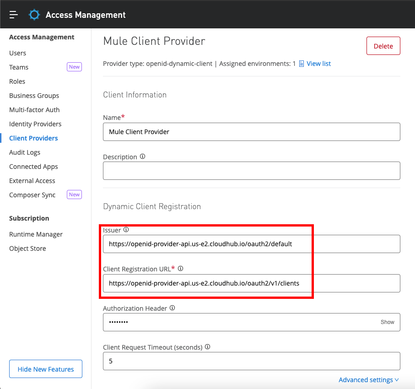The image size is (415, 389).
Task: Expand Advanced settings
Action: (x=368, y=380)
